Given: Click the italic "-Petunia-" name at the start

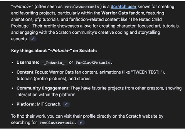Looking at the screenshot, I should [22, 7].
